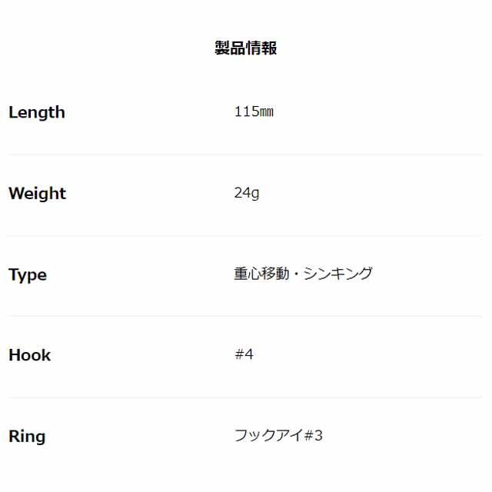This screenshot has height=492, width=492.
Task: Click the mm unit after 115
Action: (267, 112)
